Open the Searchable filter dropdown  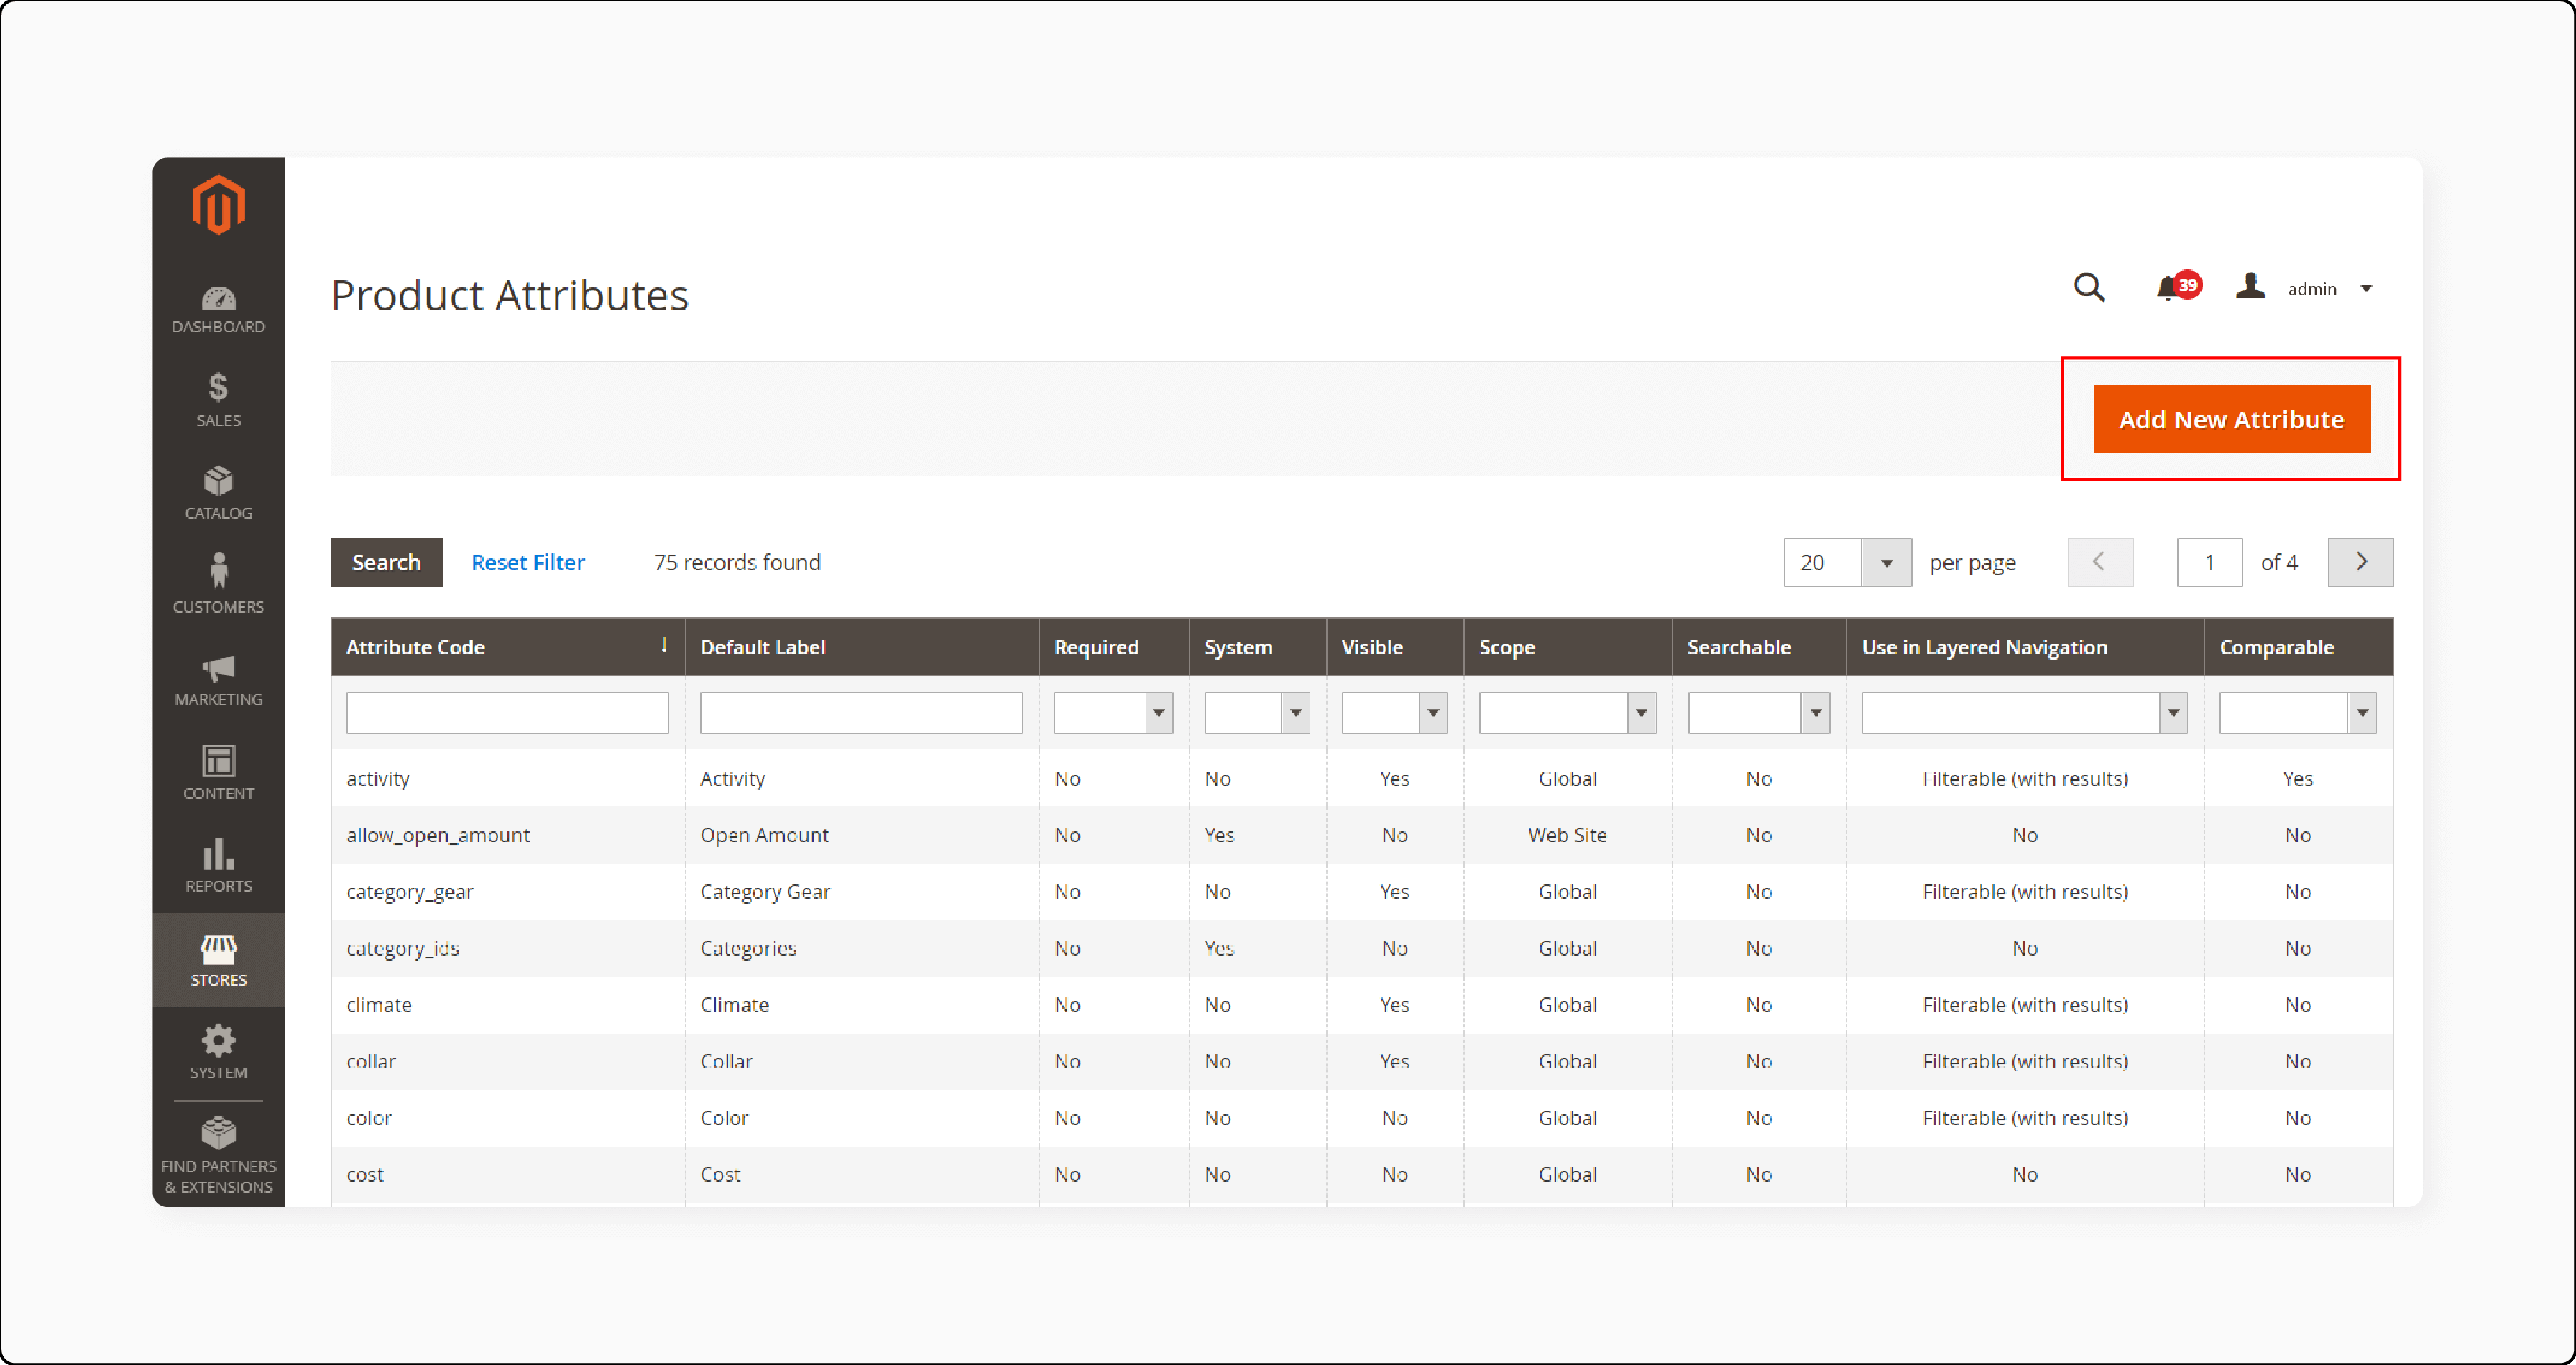click(x=1758, y=713)
